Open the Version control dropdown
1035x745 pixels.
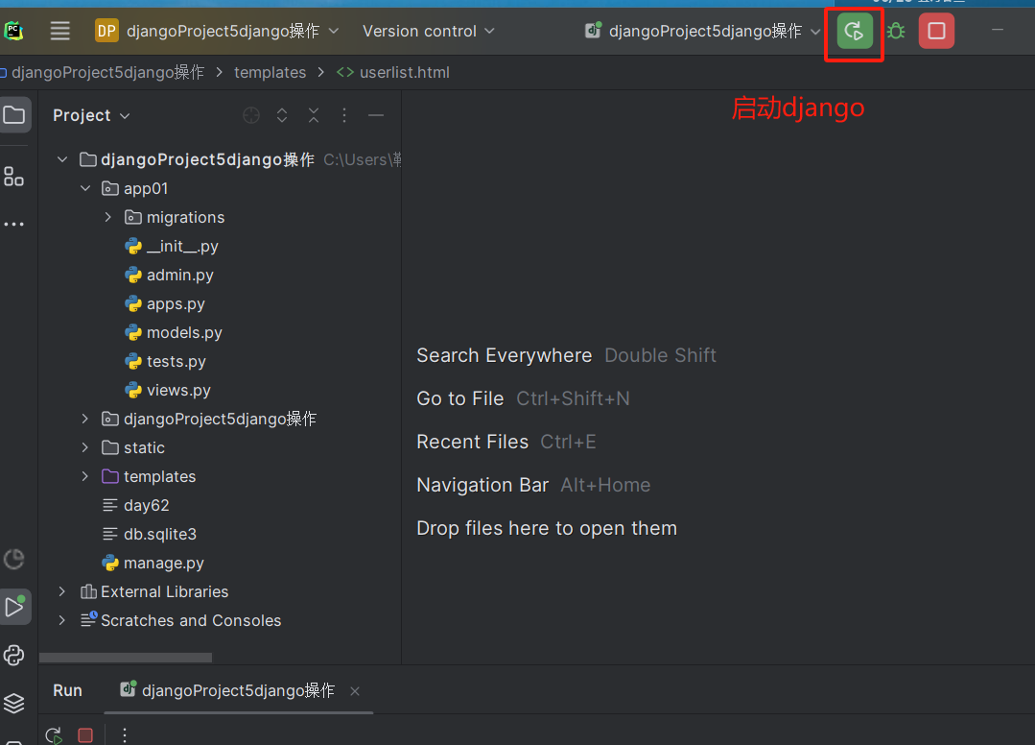429,31
